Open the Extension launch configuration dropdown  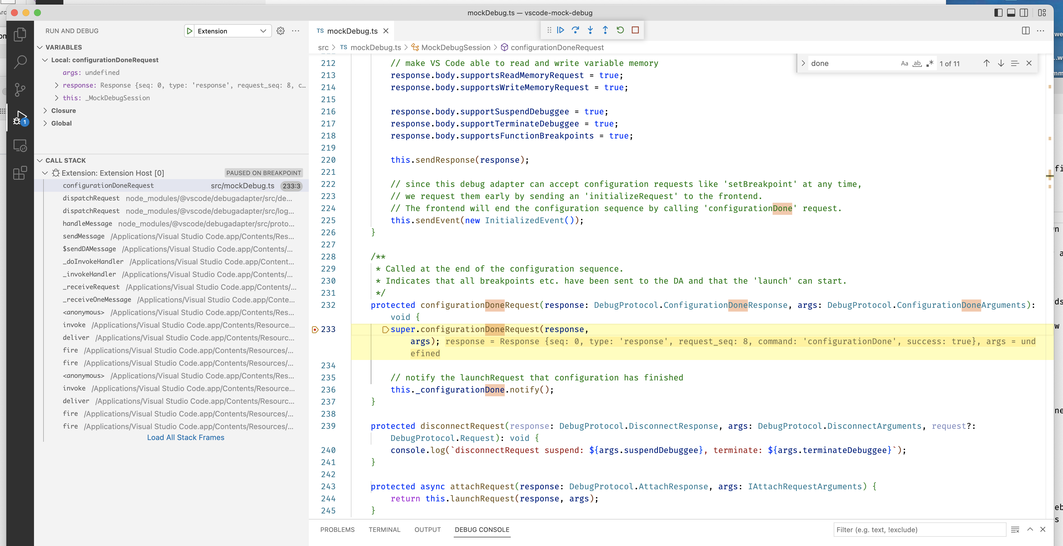click(263, 31)
